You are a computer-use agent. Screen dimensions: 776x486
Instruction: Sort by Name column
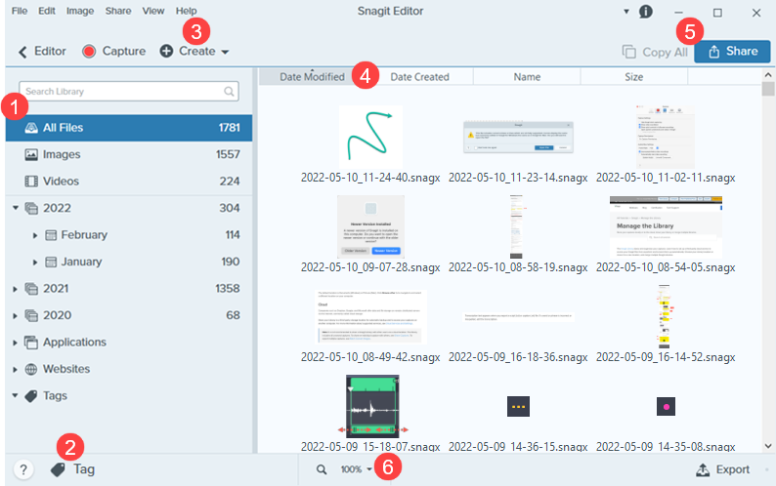[527, 77]
